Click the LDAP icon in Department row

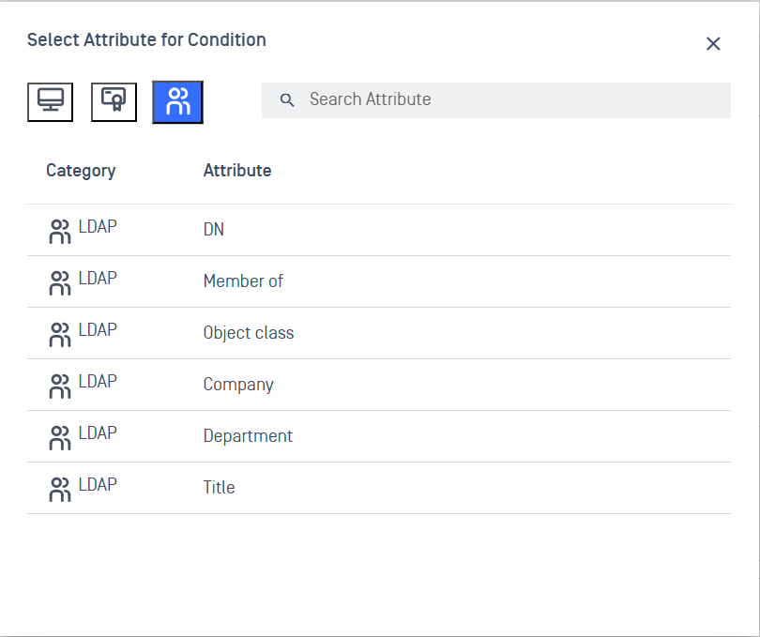[60, 438]
